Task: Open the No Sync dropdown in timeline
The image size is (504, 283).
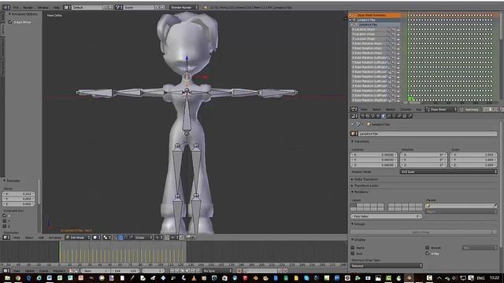Action: (217, 270)
